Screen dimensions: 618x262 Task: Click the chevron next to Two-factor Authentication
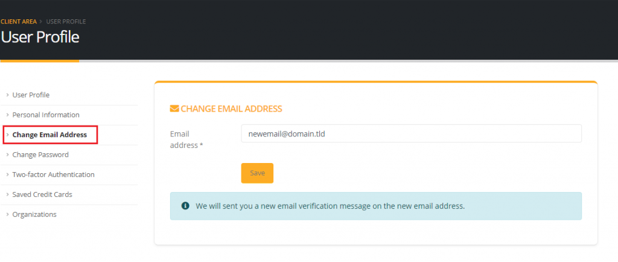(x=7, y=174)
